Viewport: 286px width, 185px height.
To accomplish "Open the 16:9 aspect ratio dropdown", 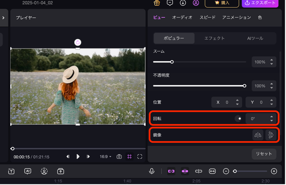I will click(x=105, y=156).
